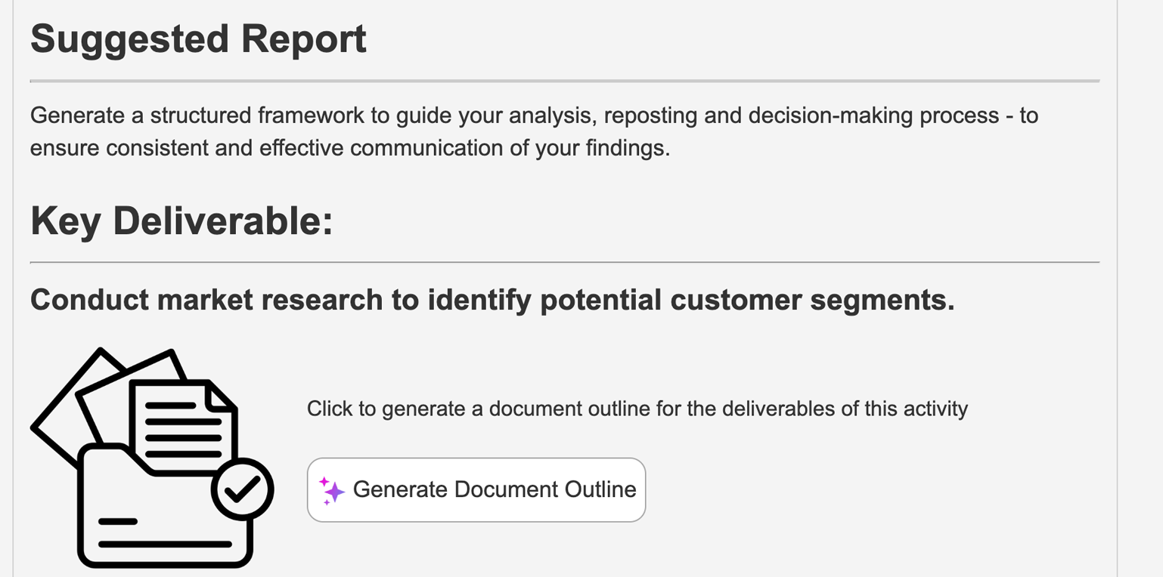Click the "Conduct market research" subheading
Viewport: 1163px width, 577px height.
coord(492,300)
